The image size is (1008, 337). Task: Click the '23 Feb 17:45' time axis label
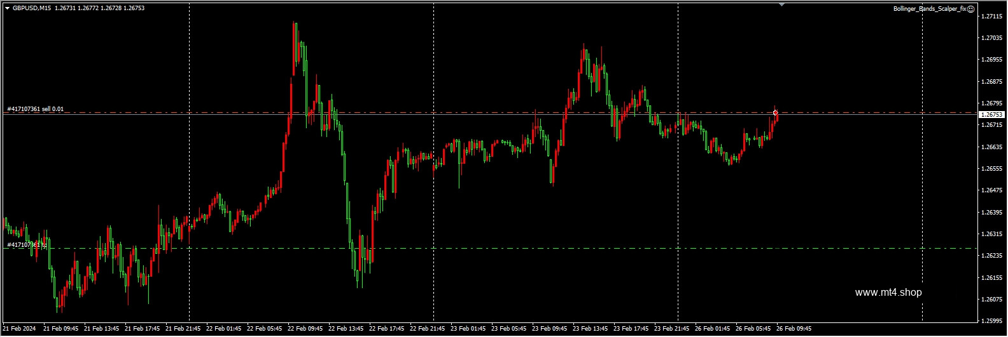point(631,329)
